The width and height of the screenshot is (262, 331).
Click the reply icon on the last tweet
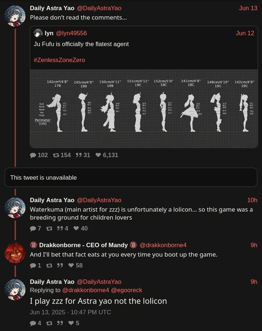[33, 323]
